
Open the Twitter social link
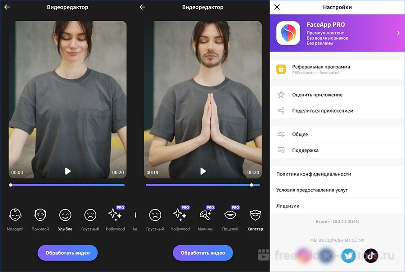coord(348,255)
